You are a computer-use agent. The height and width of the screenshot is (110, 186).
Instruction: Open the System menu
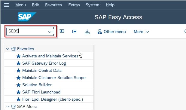click(93, 5)
